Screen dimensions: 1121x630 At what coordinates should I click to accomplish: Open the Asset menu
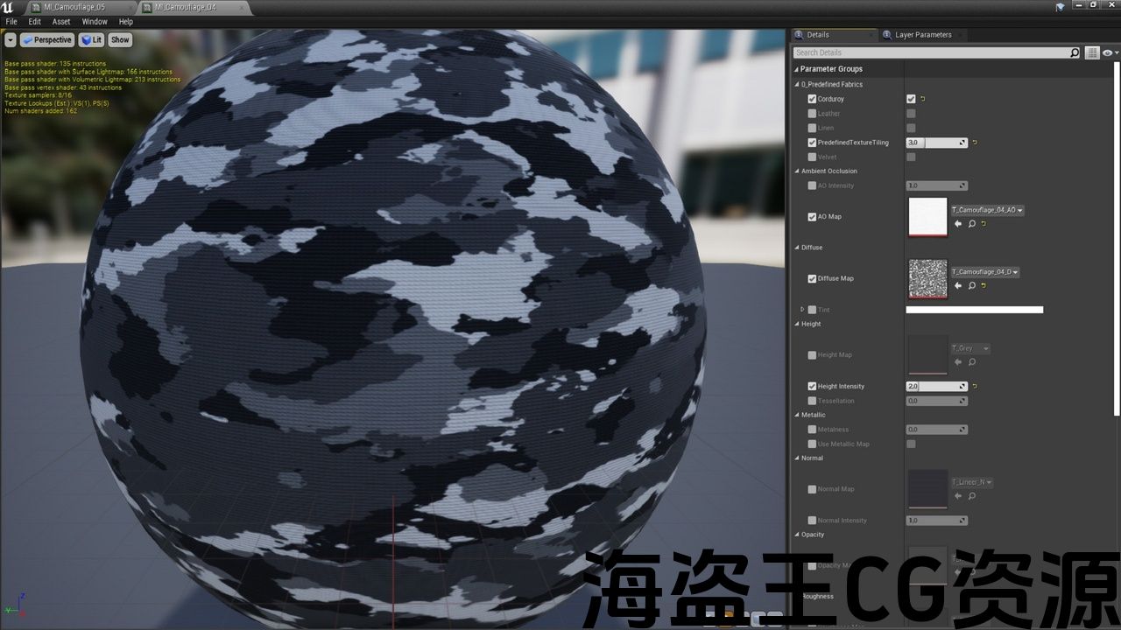(x=61, y=22)
